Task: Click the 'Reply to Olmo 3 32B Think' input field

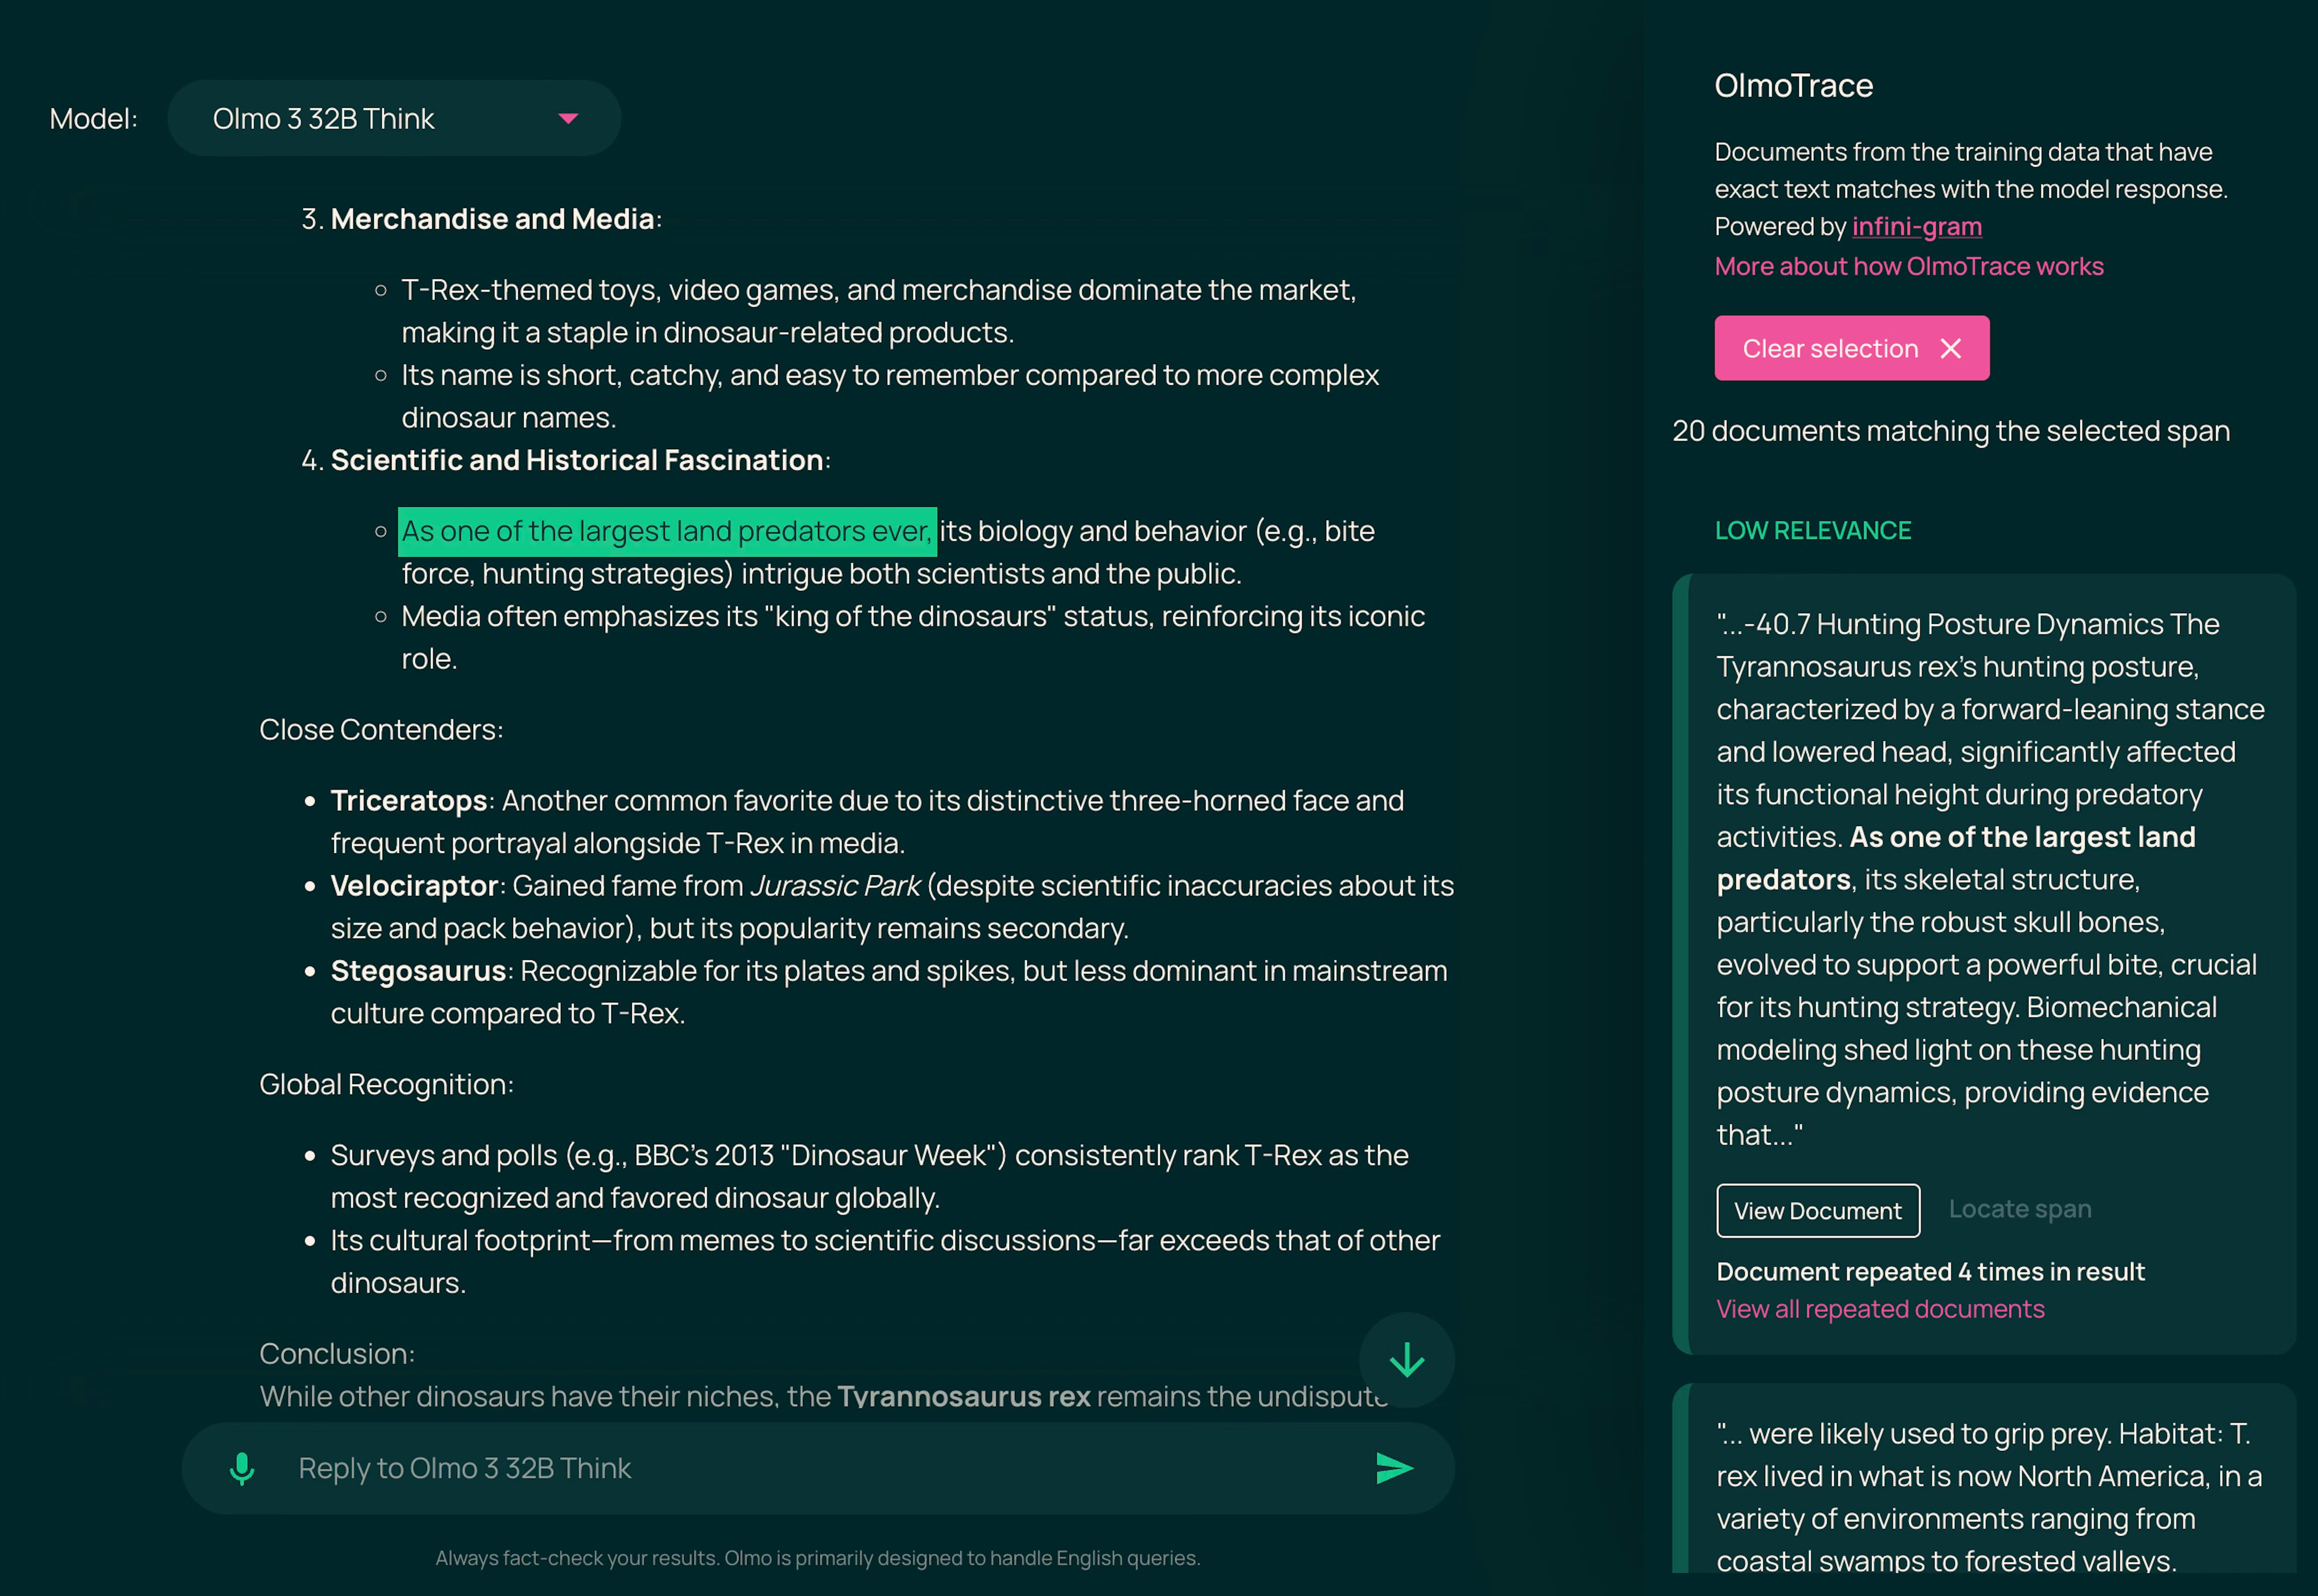Action: 700,1468
